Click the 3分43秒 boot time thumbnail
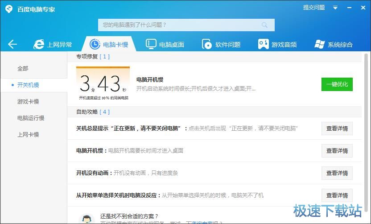This screenshot has height=224, width=371. (103, 83)
